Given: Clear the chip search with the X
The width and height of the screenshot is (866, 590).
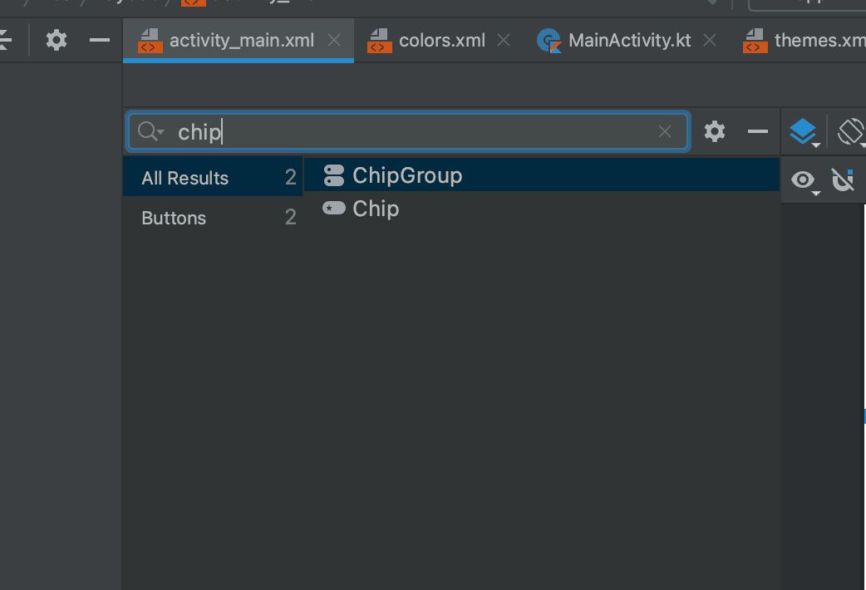Looking at the screenshot, I should coord(664,130).
